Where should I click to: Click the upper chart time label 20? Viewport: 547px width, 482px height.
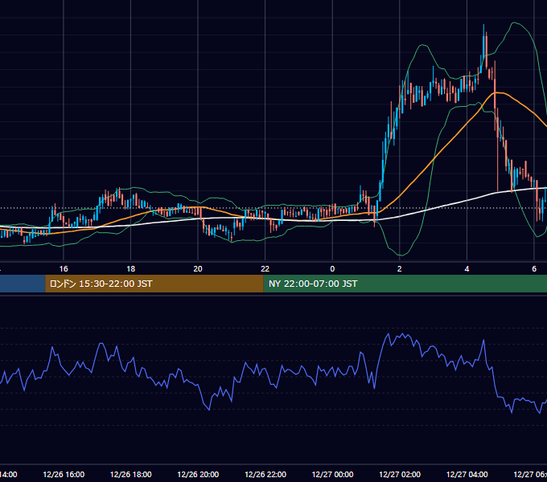198,268
